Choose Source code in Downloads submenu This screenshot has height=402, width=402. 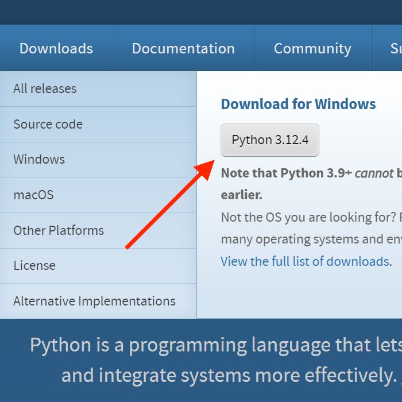tap(98, 125)
